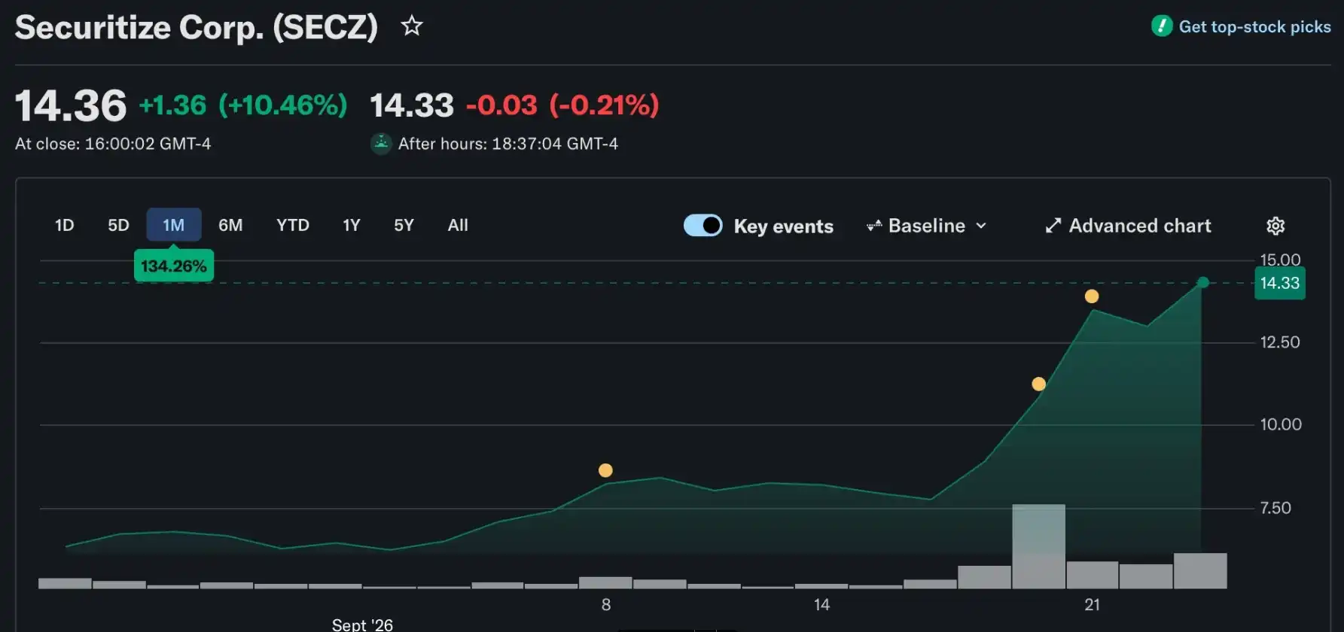This screenshot has width=1344, height=632.
Task: Select the 6M time range
Action: point(230,225)
